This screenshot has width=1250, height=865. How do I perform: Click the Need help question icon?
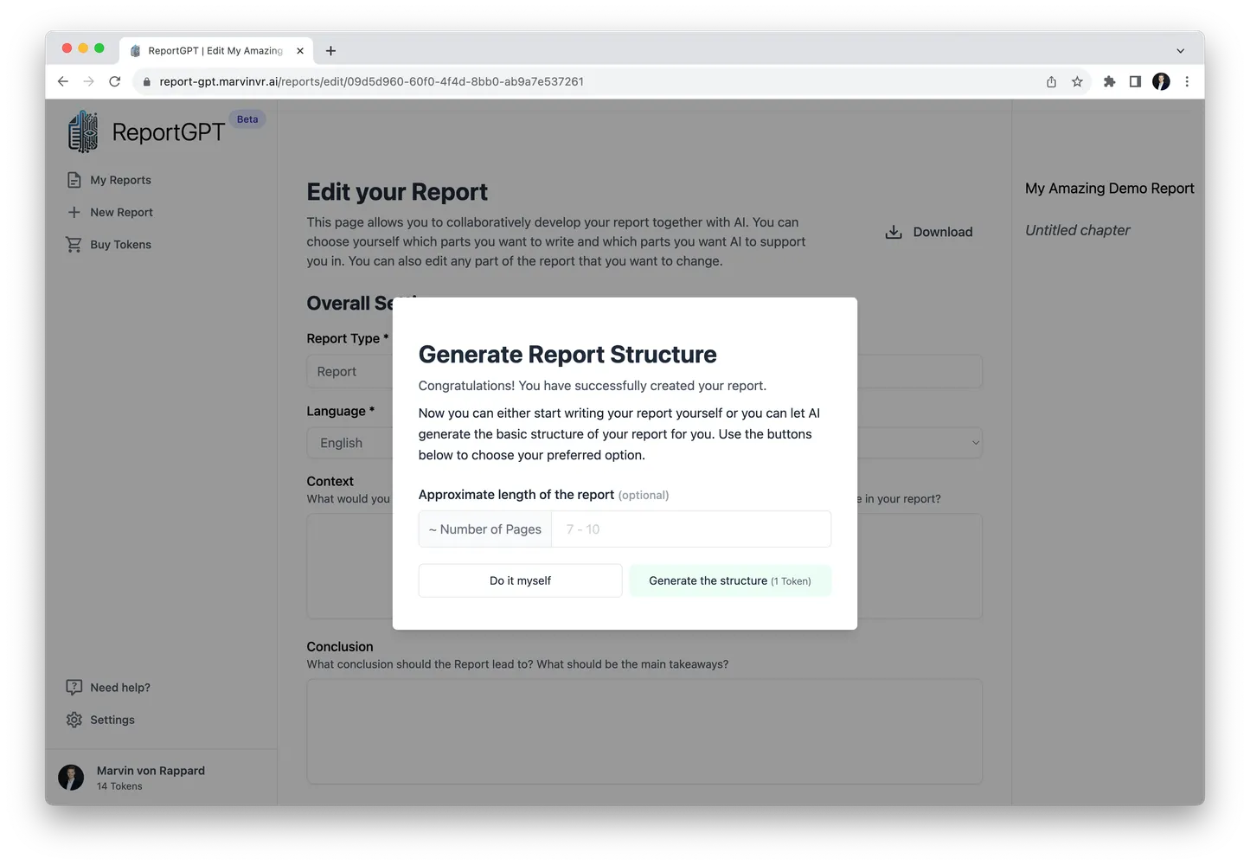74,688
